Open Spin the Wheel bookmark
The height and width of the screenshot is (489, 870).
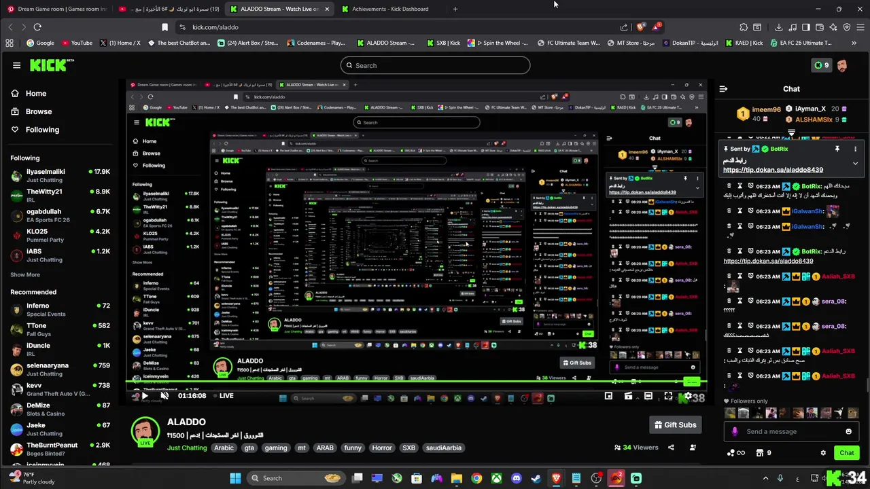(498, 43)
